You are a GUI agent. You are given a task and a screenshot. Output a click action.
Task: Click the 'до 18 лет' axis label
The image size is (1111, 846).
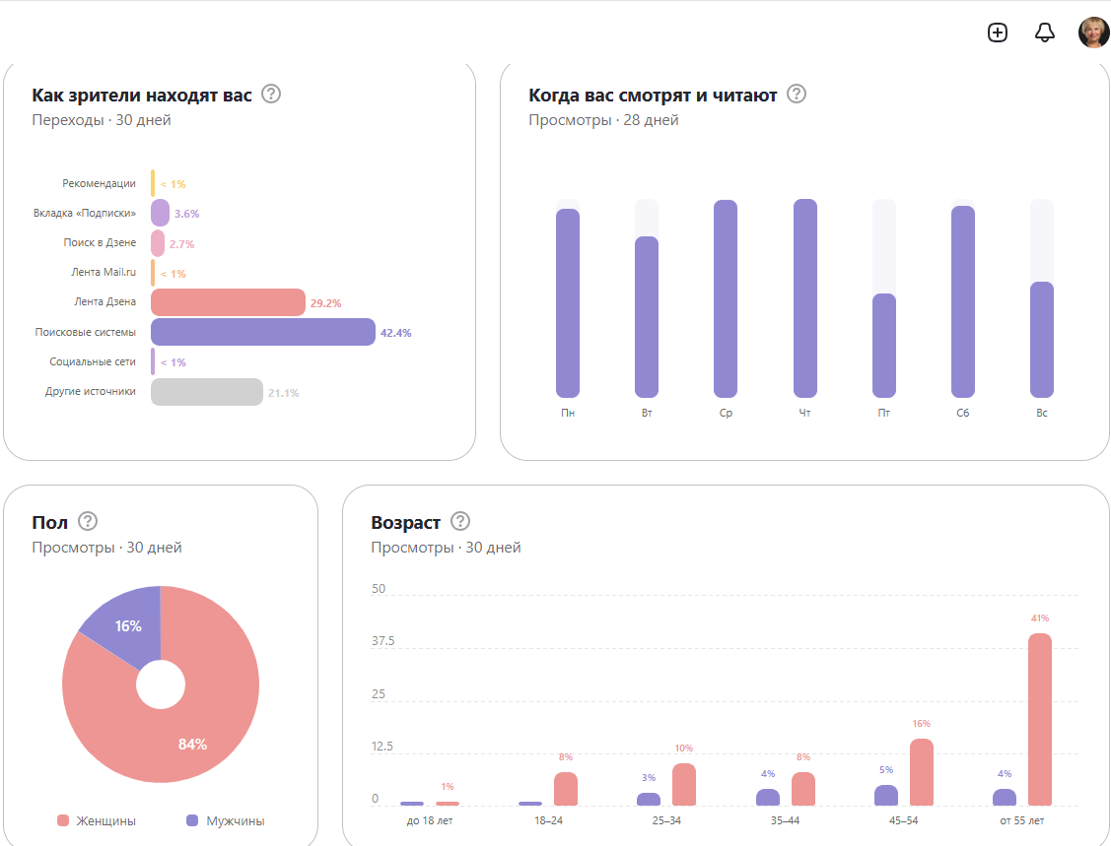[430, 820]
